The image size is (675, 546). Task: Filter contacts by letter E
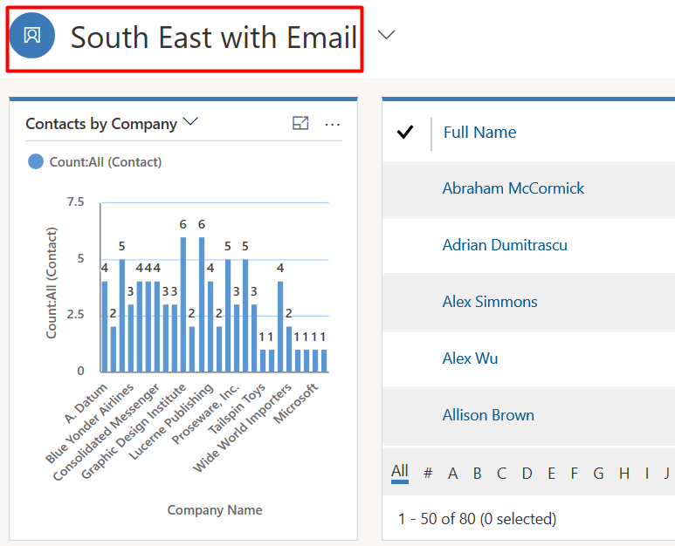coord(551,474)
